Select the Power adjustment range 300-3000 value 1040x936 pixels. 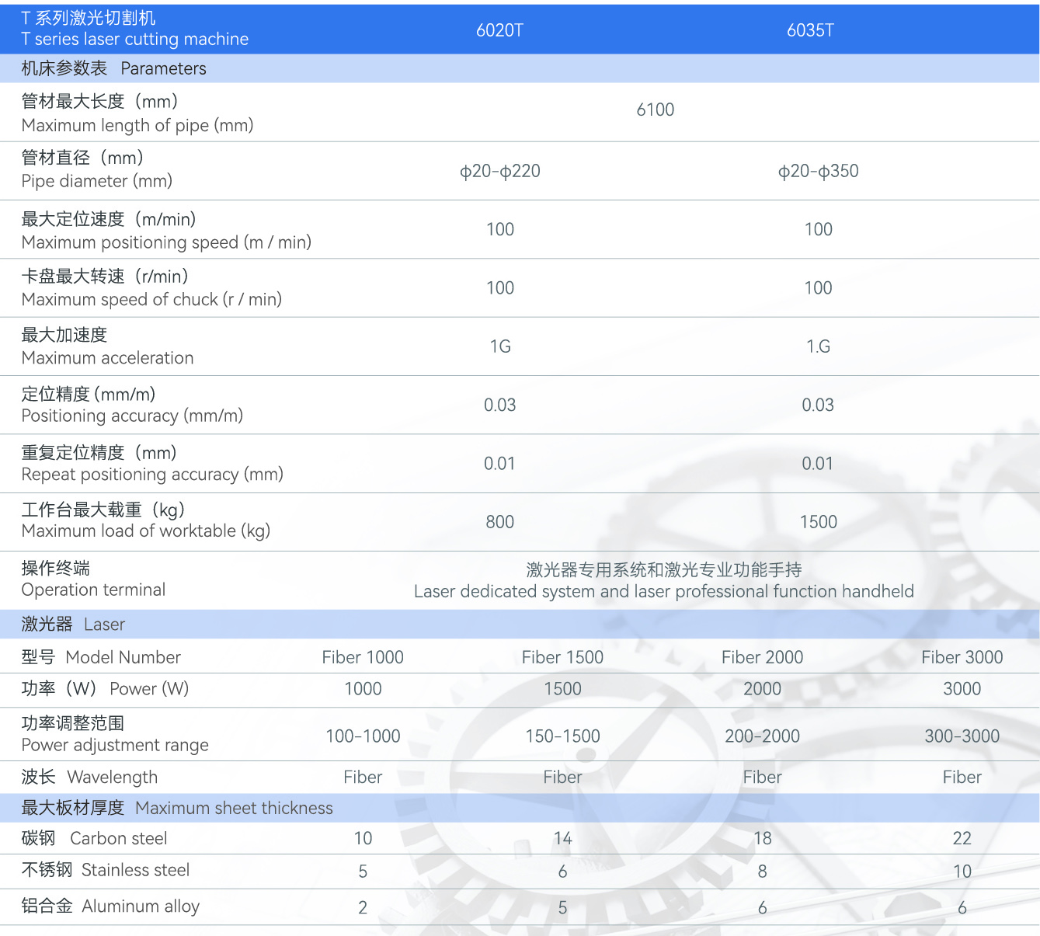pos(962,736)
